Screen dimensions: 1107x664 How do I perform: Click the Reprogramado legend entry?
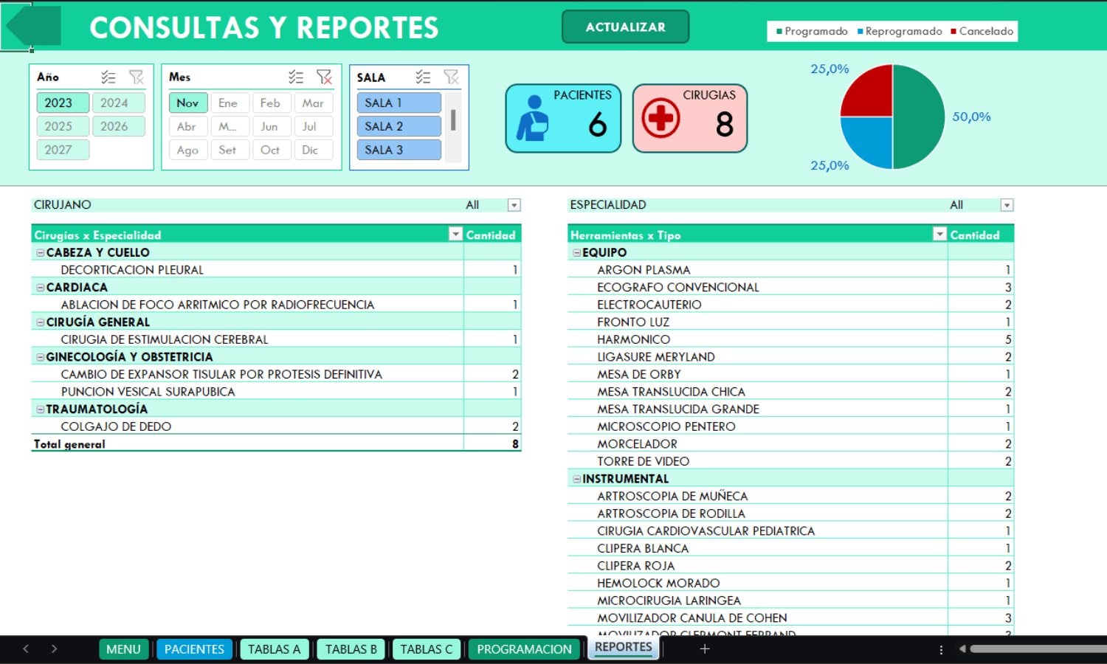pos(900,31)
